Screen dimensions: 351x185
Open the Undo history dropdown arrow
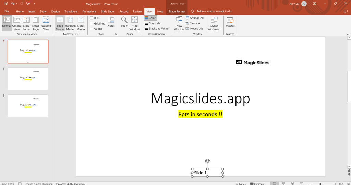coord(17,4)
